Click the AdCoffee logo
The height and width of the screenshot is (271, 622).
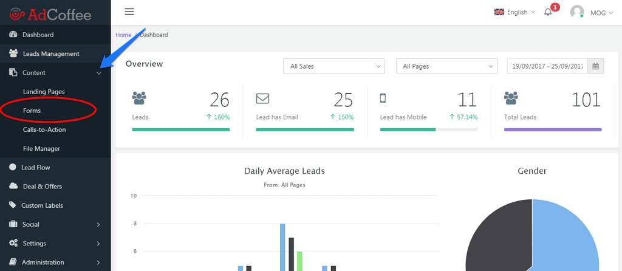(50, 14)
